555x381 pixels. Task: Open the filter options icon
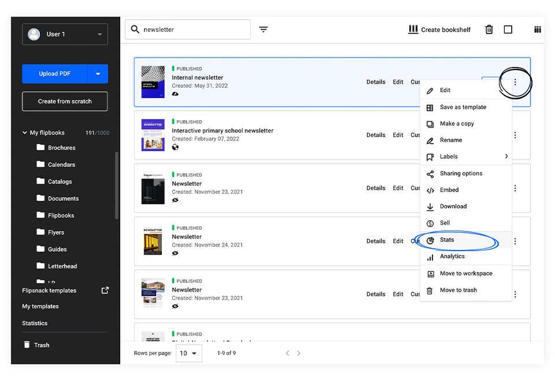pos(264,29)
